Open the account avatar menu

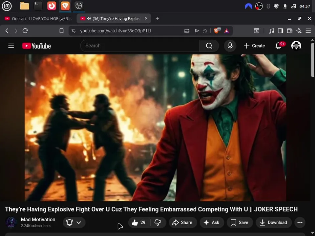296,46
